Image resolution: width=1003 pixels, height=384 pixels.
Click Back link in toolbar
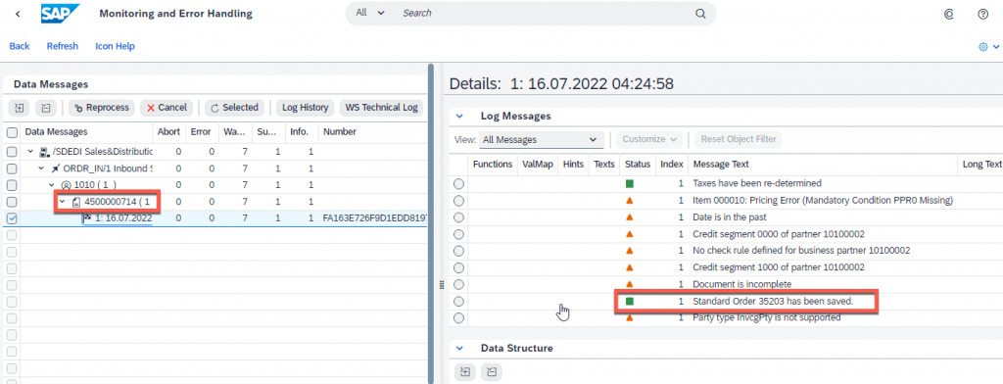coord(20,46)
